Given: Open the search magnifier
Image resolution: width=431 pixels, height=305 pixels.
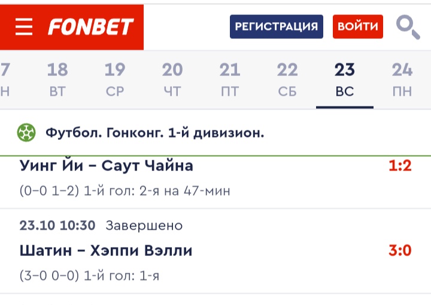Looking at the screenshot, I should pyautogui.click(x=408, y=28).
